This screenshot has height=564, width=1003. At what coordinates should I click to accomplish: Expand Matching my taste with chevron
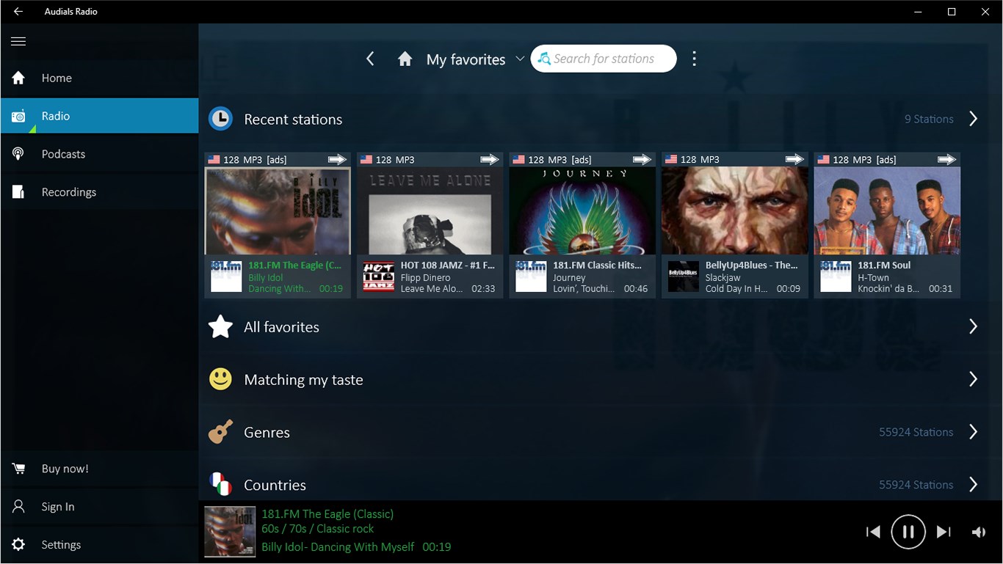[x=973, y=379]
